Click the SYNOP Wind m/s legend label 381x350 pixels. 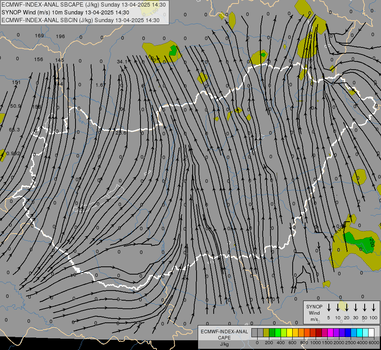tap(314, 313)
